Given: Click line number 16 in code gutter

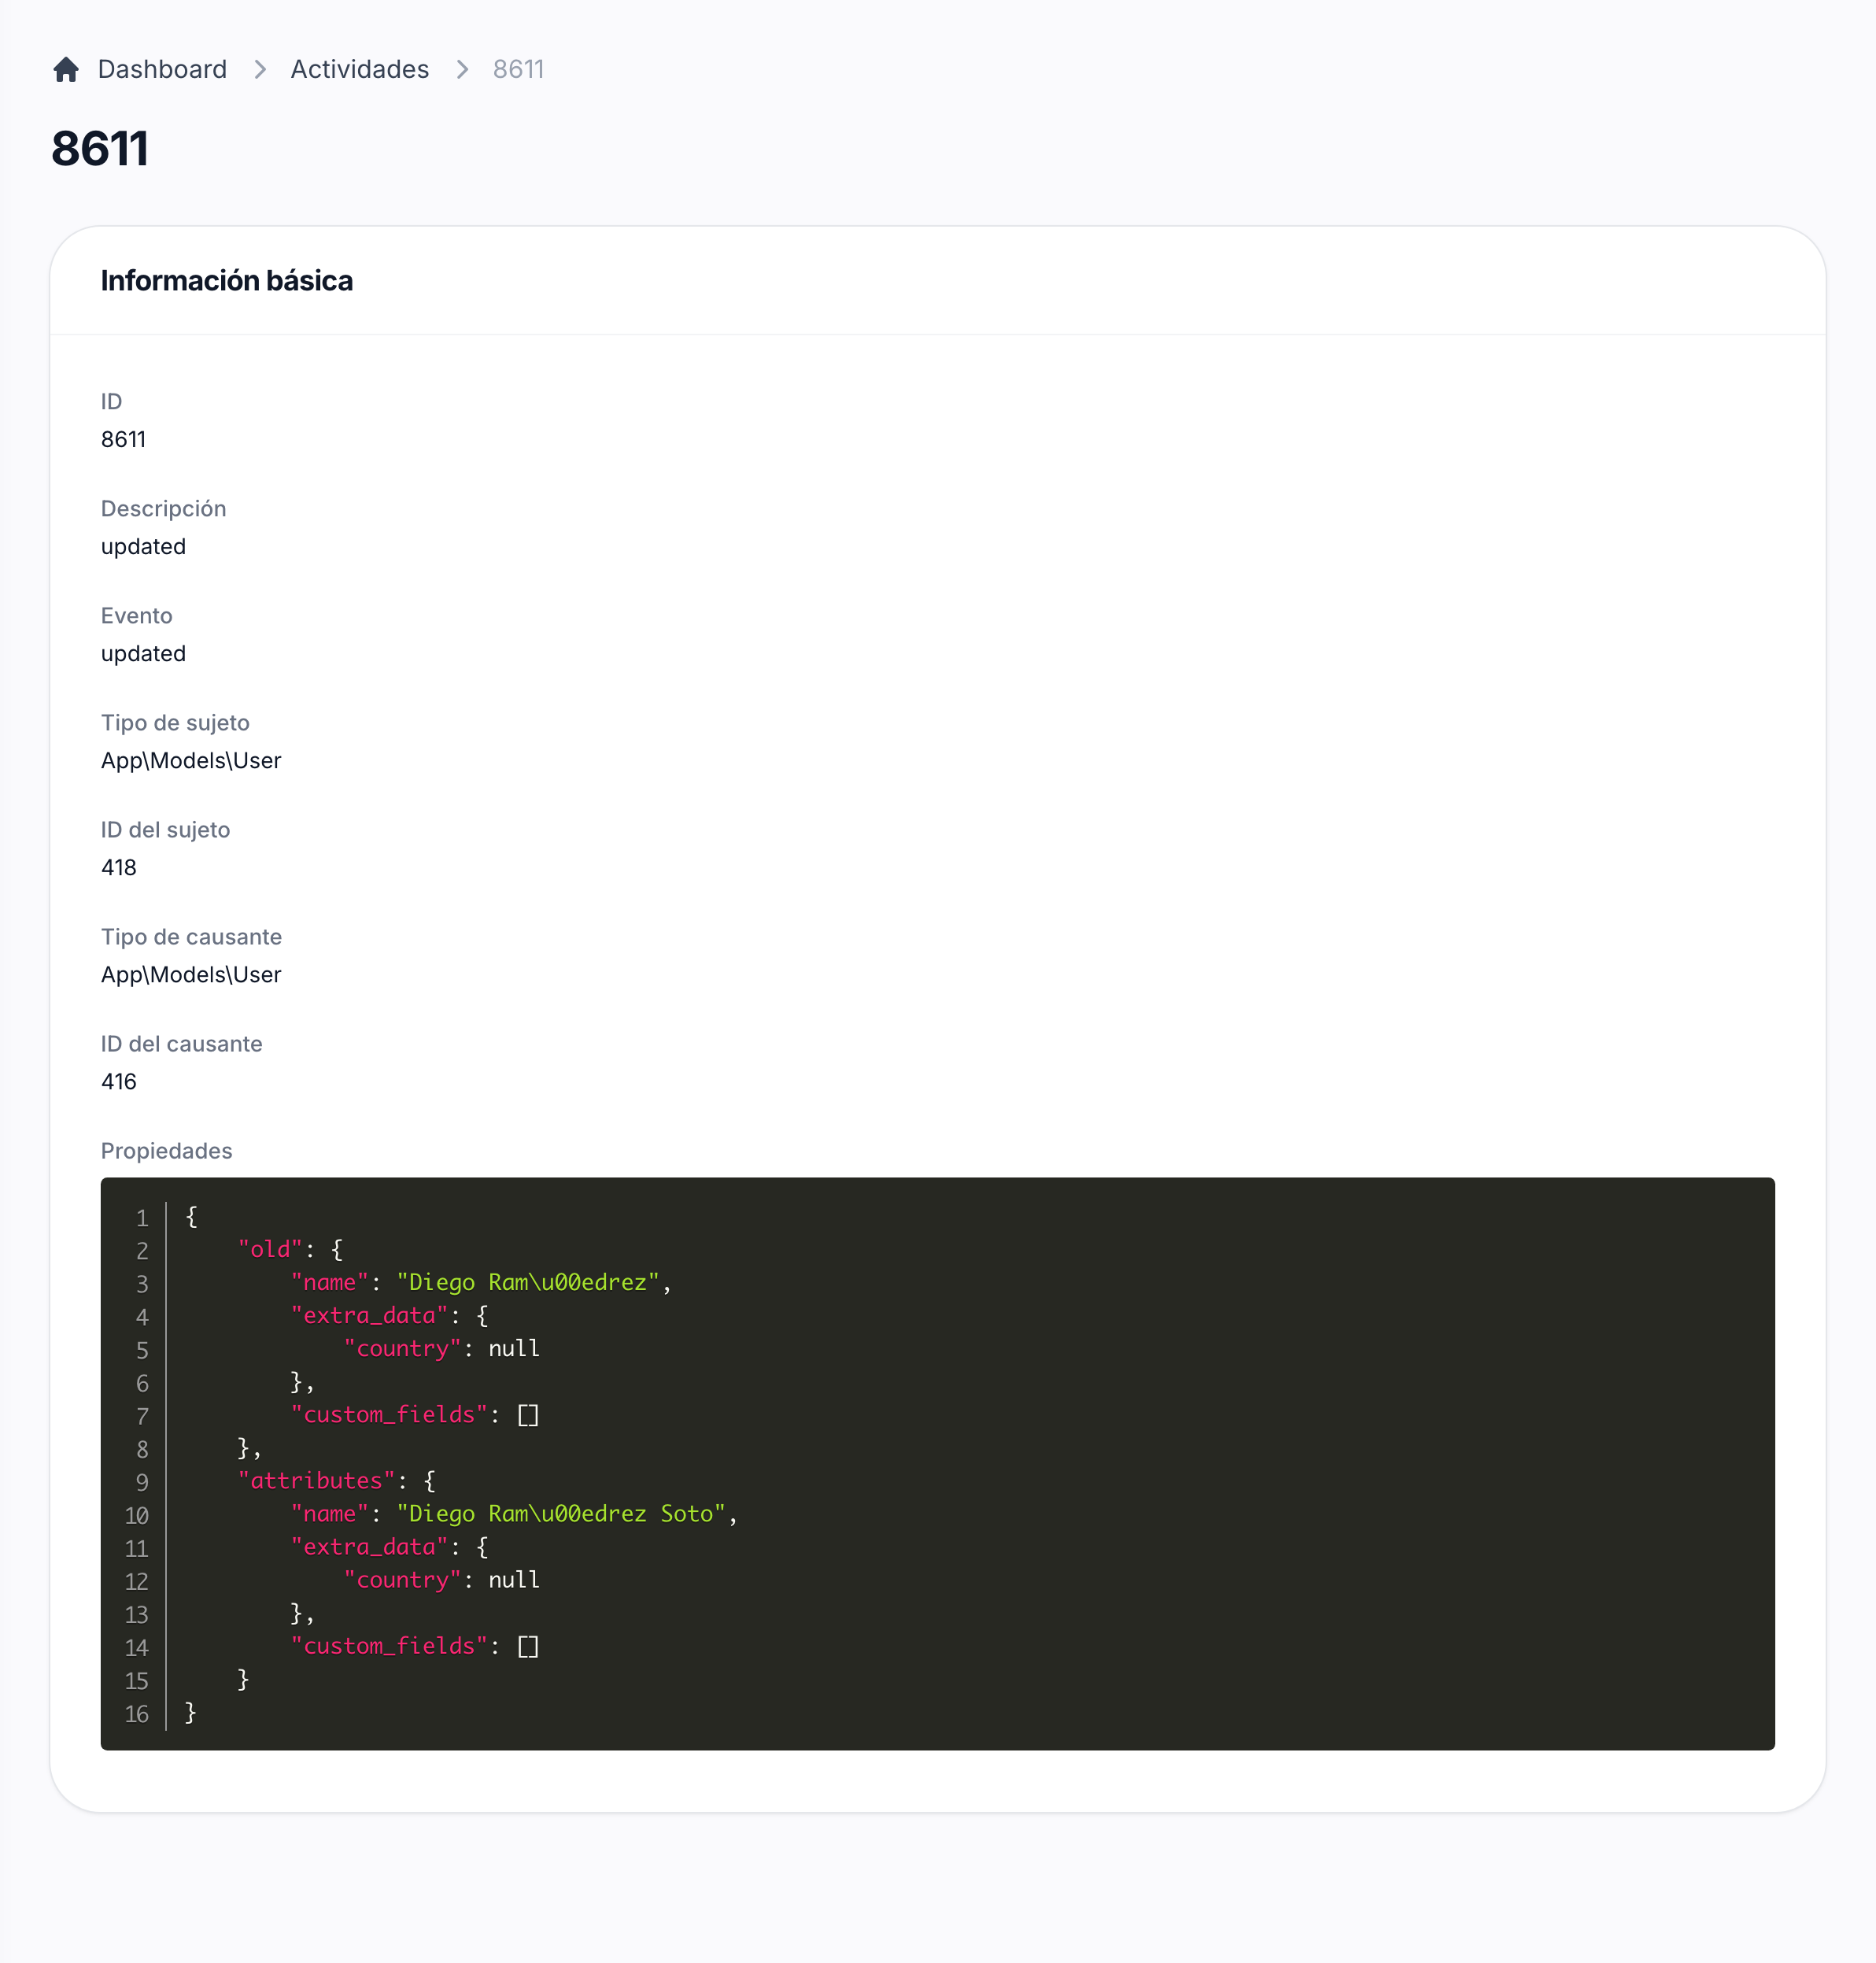Looking at the screenshot, I should click(137, 1714).
